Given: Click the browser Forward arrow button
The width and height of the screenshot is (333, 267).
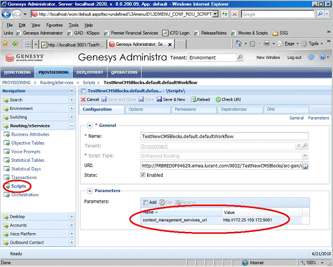Looking at the screenshot, I should tap(17, 14).
